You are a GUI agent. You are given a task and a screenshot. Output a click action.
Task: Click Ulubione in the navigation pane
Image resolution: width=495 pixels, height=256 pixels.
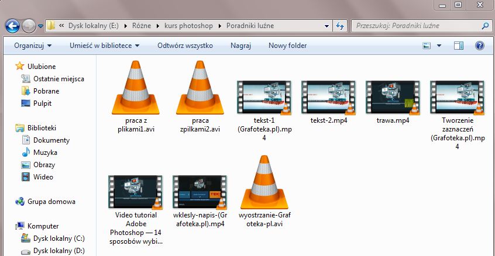coord(42,67)
